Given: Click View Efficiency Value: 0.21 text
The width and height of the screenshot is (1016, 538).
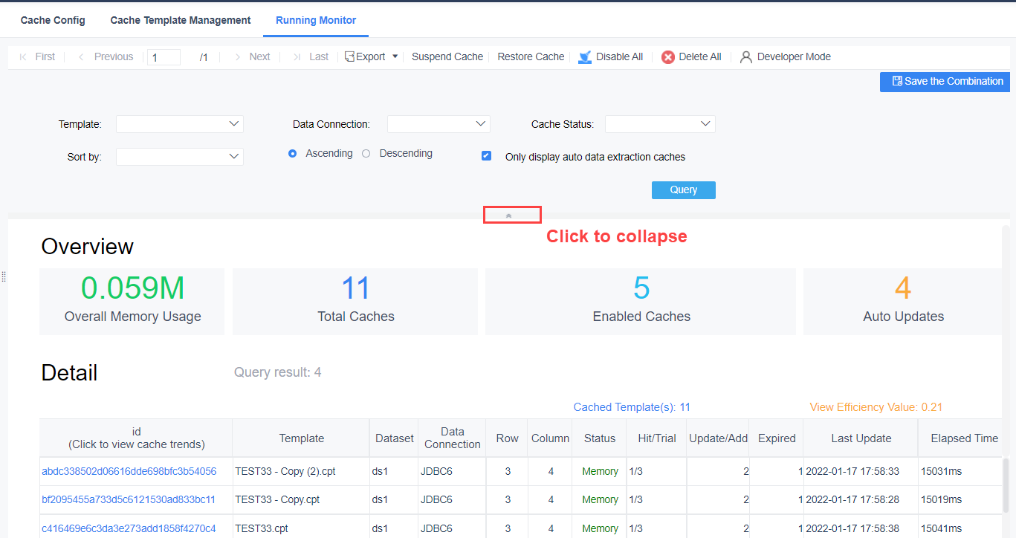Looking at the screenshot, I should pos(876,407).
